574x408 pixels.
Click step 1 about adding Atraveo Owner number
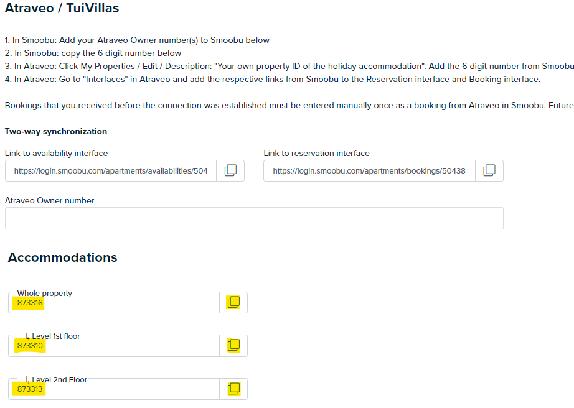138,40
